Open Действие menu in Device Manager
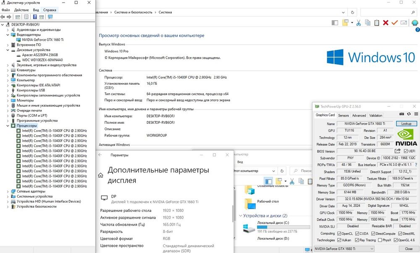 [21, 10]
